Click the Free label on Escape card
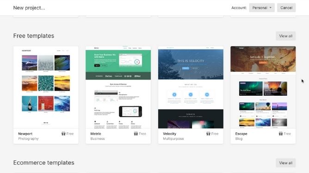Screen dimensions: 309x173 (x=287, y=134)
